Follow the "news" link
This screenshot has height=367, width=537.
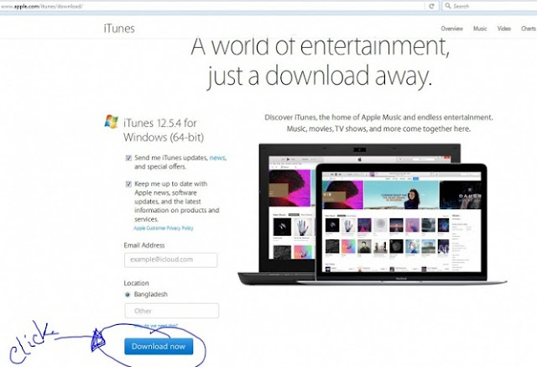217,158
